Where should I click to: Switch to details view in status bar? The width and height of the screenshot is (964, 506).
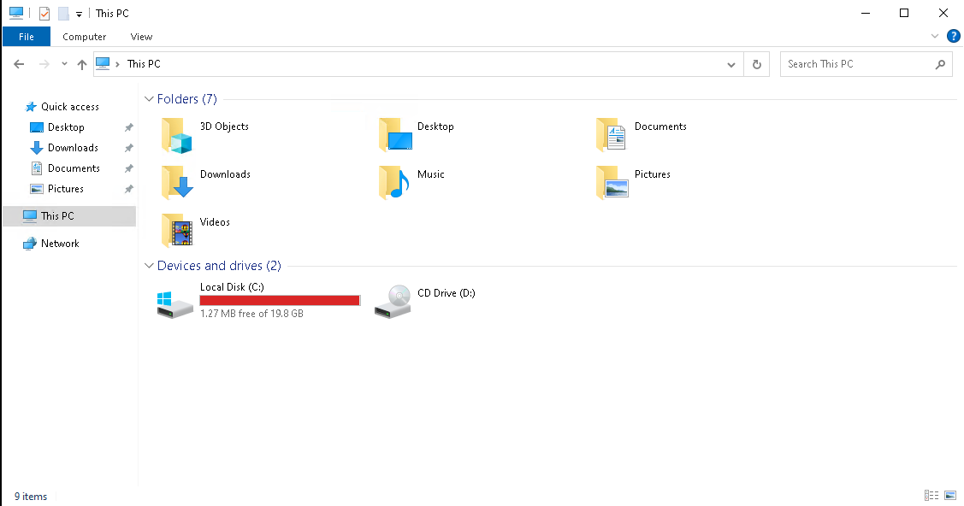coord(931,496)
